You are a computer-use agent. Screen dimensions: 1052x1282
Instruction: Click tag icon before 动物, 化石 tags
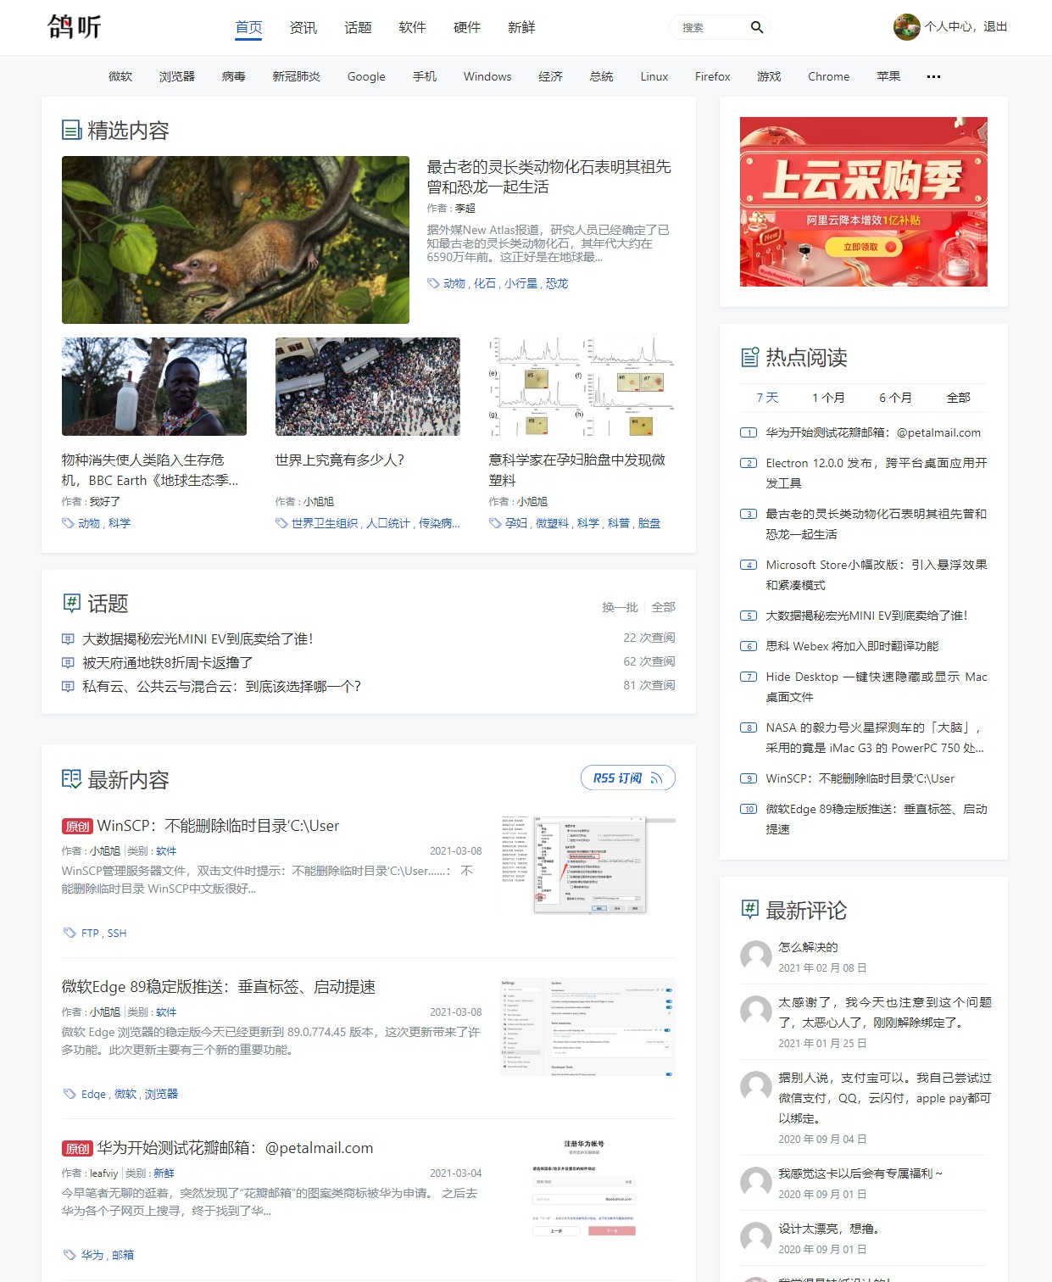click(x=433, y=283)
